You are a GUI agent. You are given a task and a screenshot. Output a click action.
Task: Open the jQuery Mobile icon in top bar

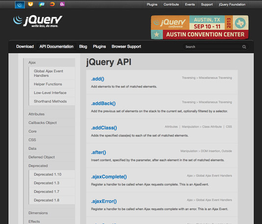(x=41, y=4)
